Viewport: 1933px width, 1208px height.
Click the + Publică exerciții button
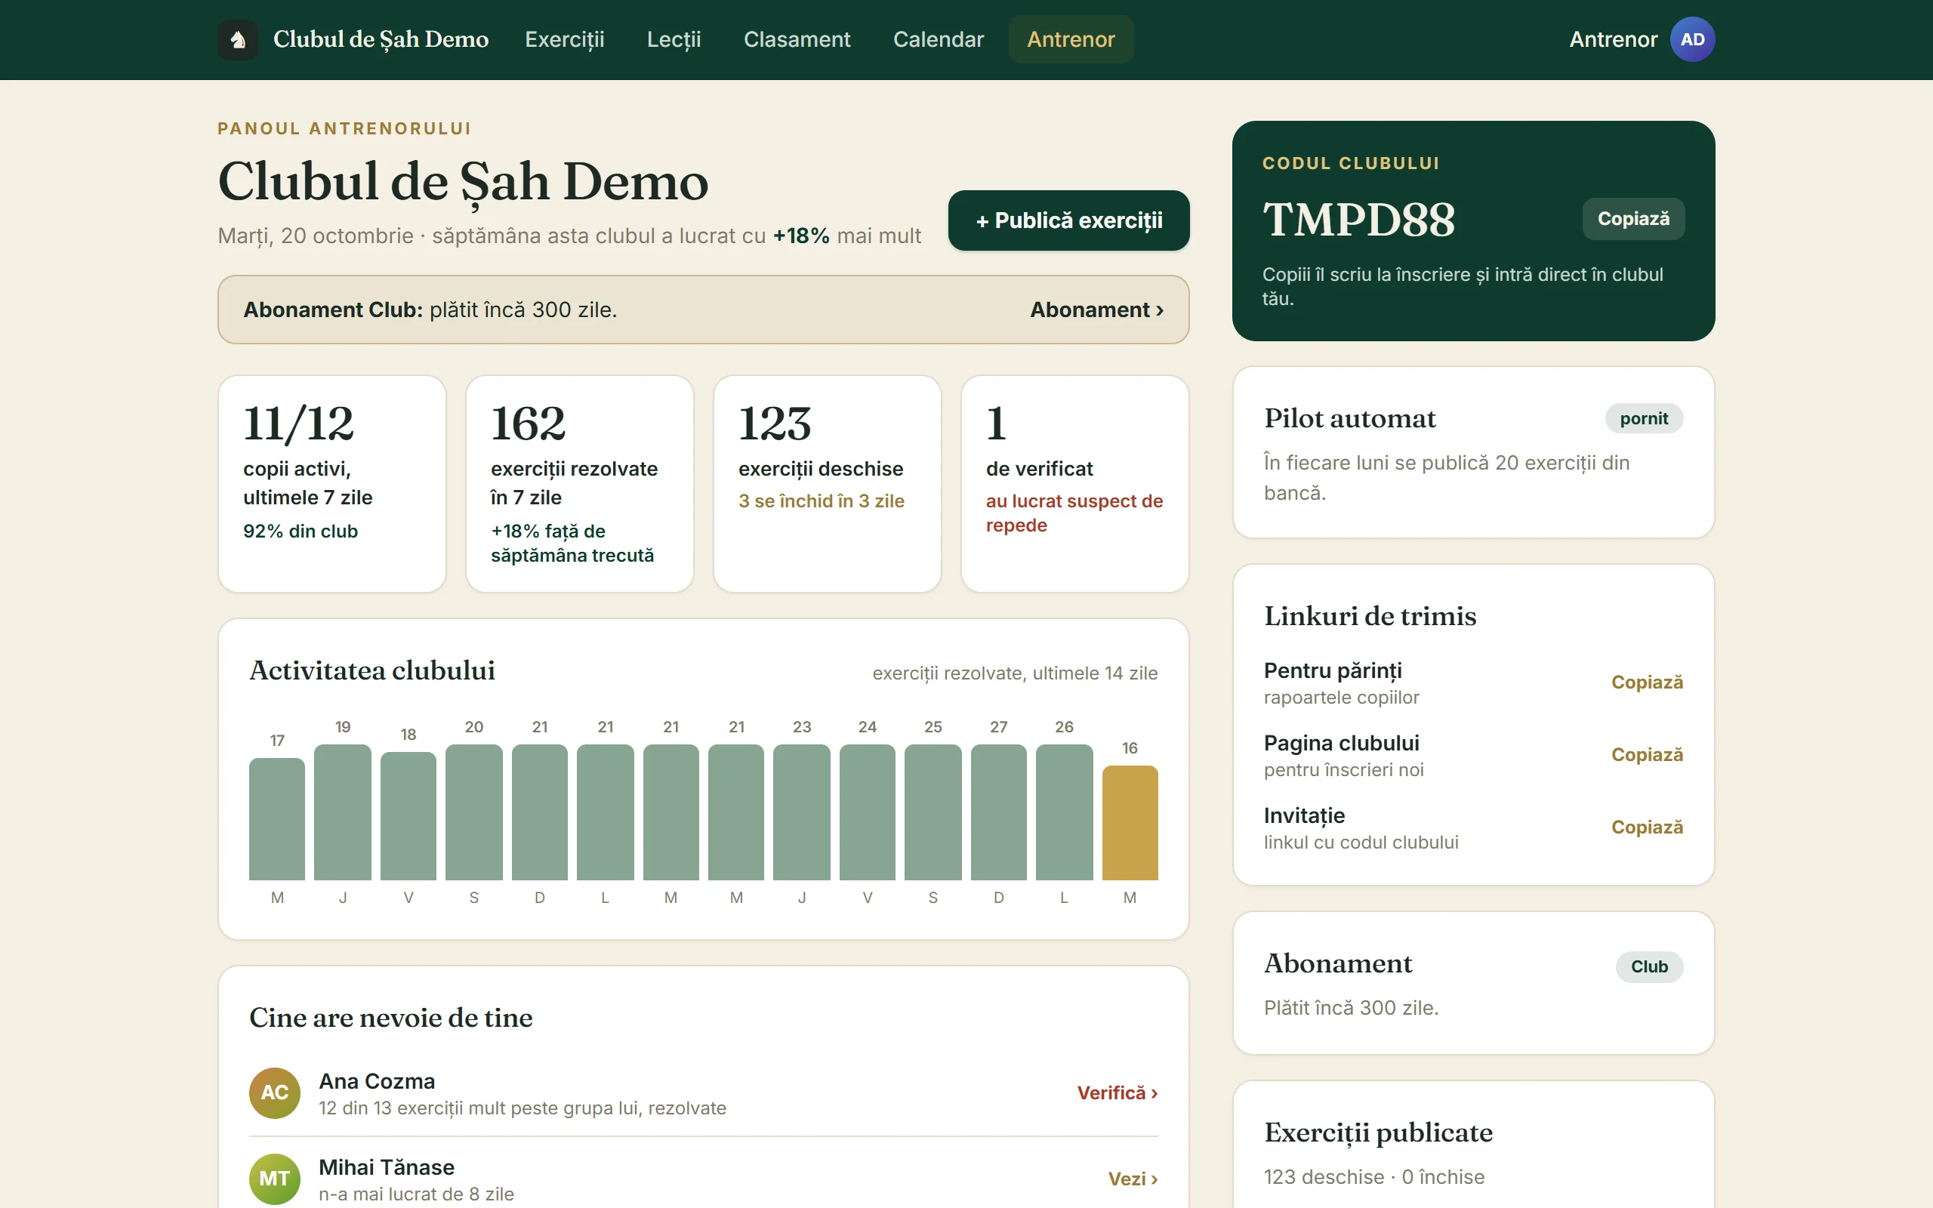(x=1068, y=220)
